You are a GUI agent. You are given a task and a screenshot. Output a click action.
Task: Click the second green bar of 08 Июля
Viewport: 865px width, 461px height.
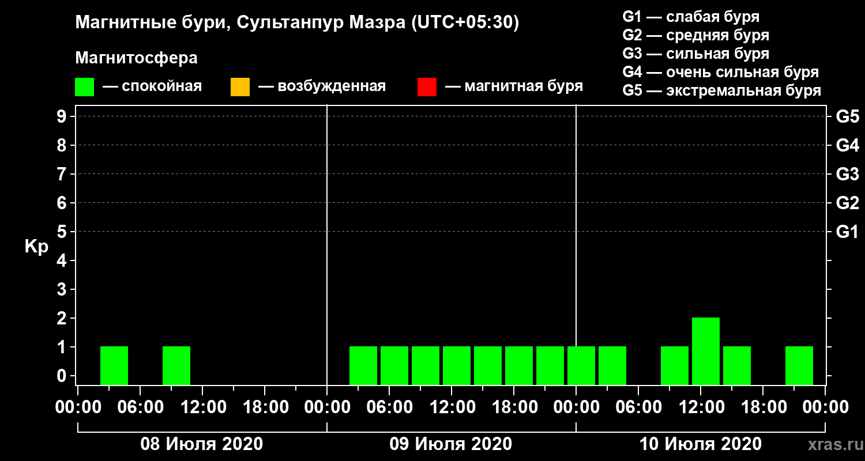tap(176, 365)
